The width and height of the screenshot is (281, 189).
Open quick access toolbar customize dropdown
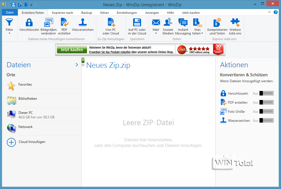pyautogui.click(x=31, y=5)
